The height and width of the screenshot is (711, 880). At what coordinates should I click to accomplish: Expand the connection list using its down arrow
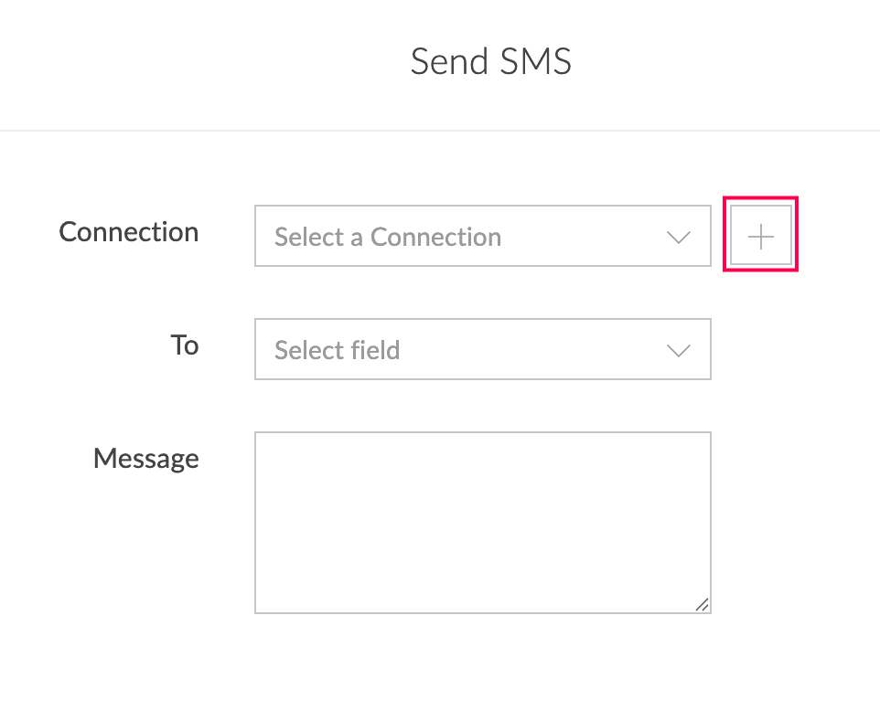click(x=678, y=238)
